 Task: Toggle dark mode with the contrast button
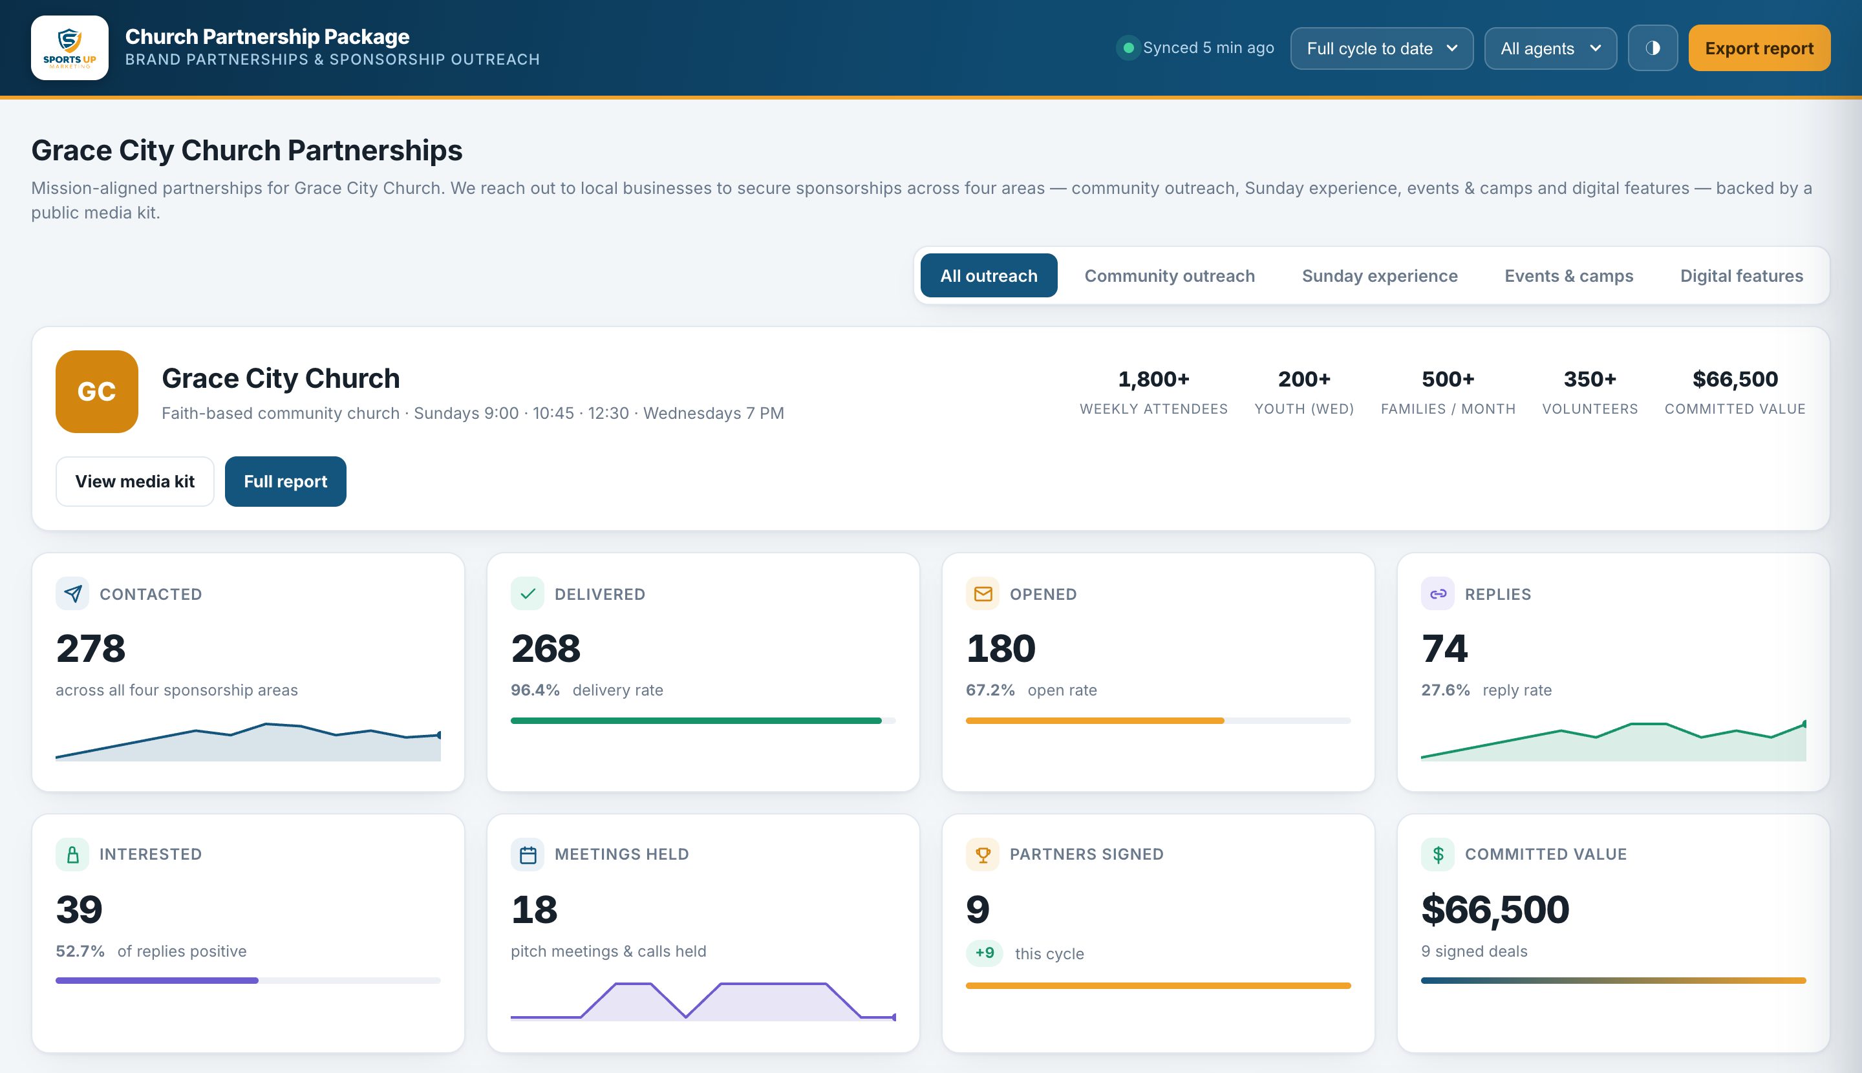pos(1653,48)
